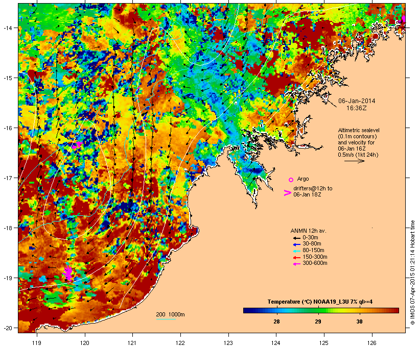Click the latitude axis label -15
The height and width of the screenshot is (347, 419).
(x=7, y=78)
